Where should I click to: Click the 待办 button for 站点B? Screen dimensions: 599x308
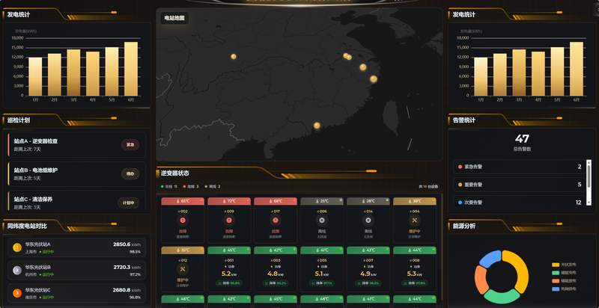coord(130,174)
